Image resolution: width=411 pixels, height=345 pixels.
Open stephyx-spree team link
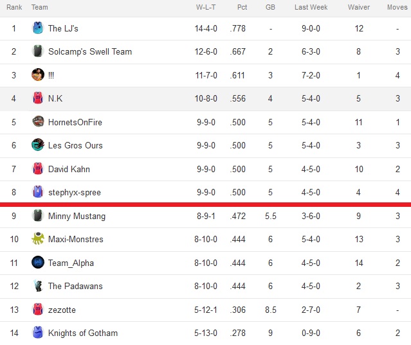click(75, 193)
